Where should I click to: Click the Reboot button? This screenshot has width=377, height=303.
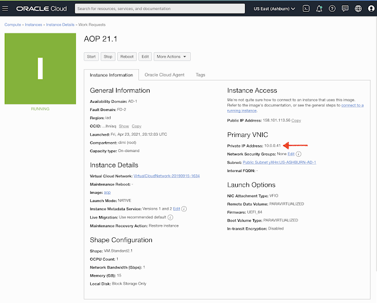click(127, 56)
